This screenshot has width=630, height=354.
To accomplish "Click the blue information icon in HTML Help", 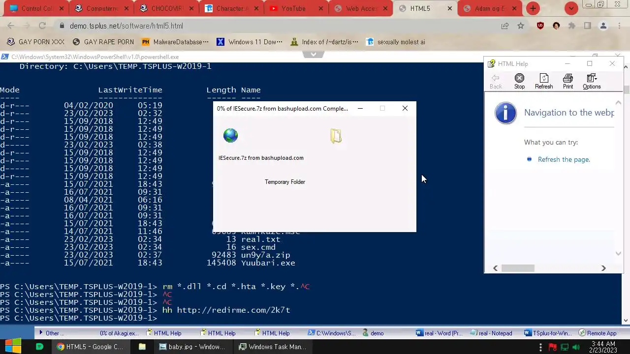I will click(505, 114).
